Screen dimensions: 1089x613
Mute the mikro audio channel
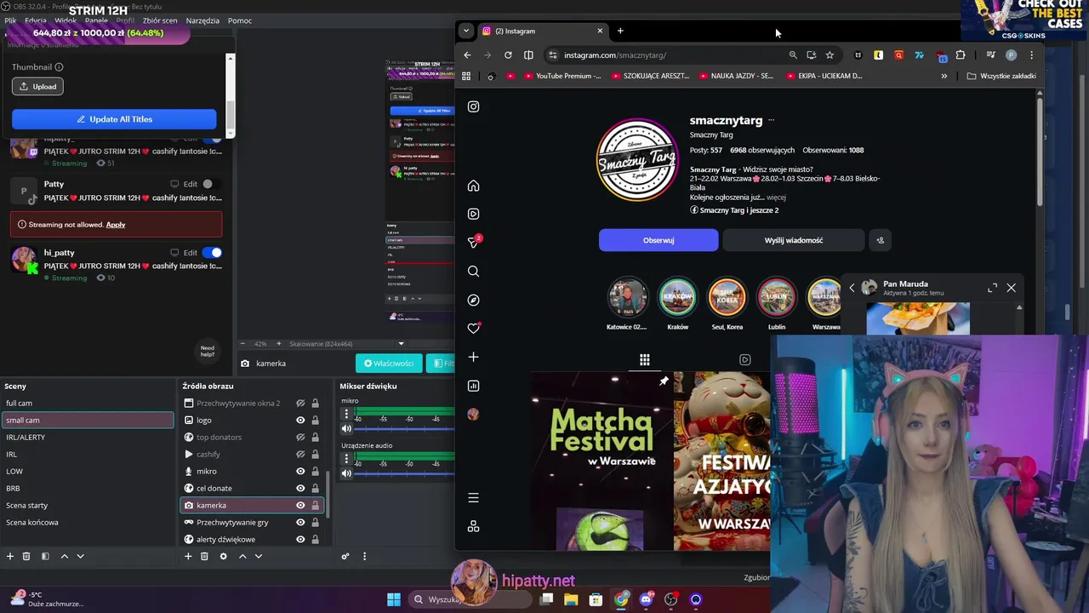click(x=346, y=428)
